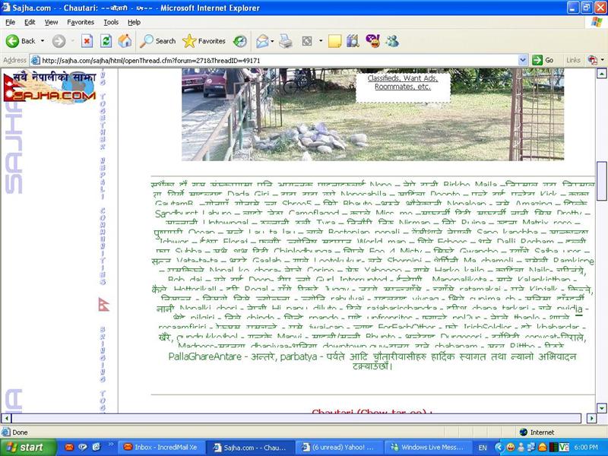608x456 pixels.
Task: Open the Favorites star button
Action: (204, 41)
